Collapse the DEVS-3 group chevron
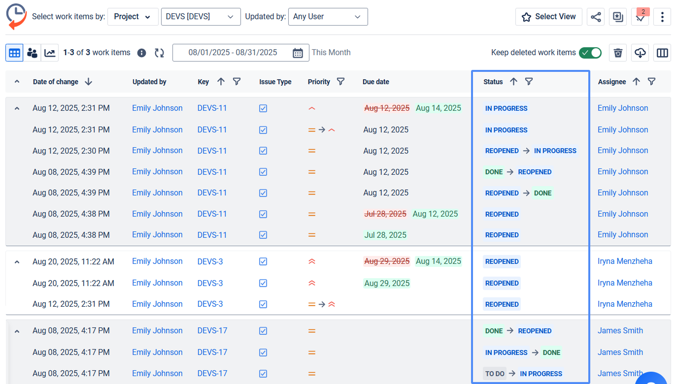The width and height of the screenshot is (676, 384). coord(16,261)
